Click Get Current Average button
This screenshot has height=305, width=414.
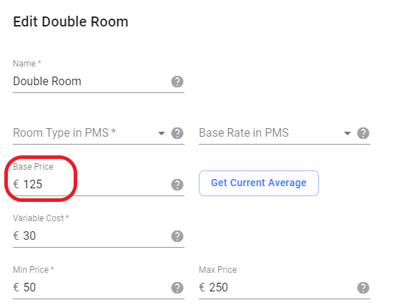point(259,183)
